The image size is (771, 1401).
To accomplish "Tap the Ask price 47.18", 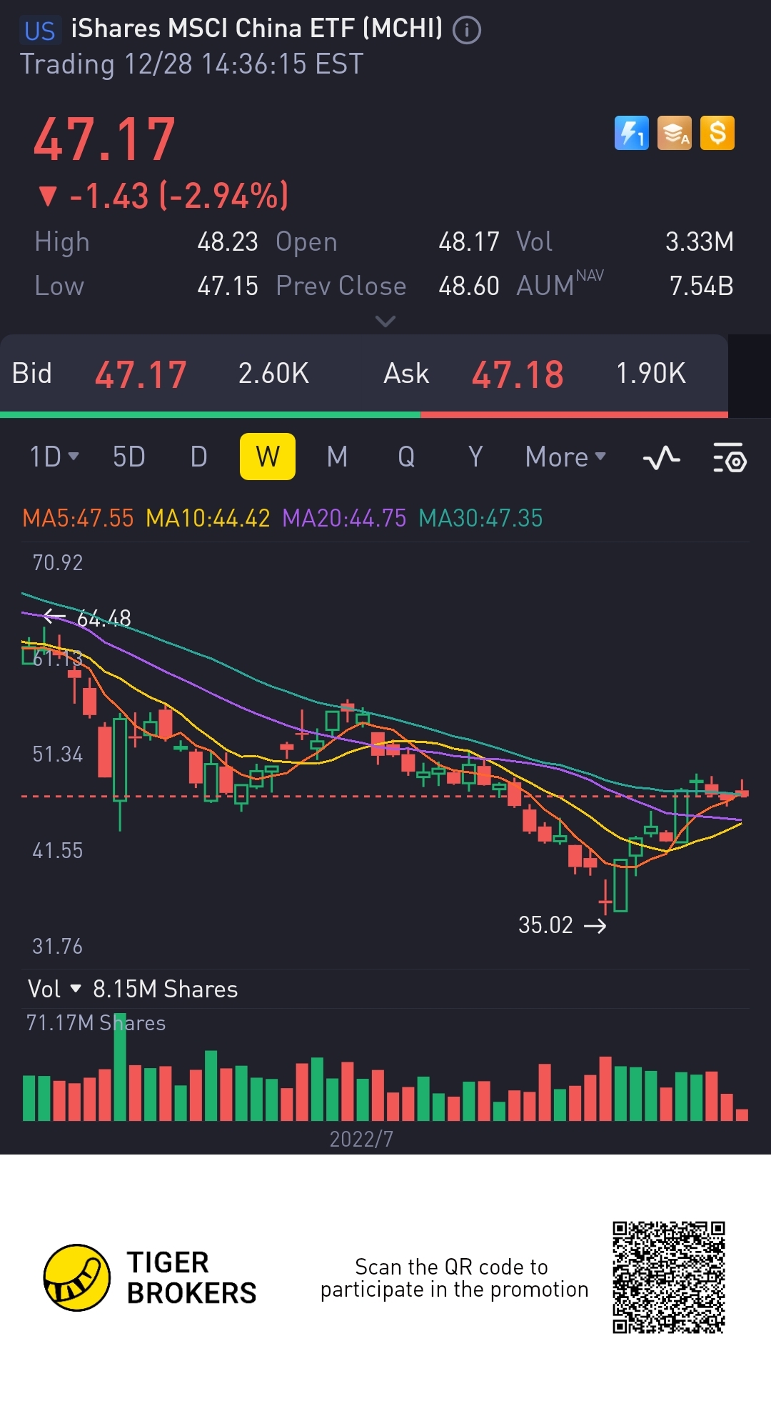I will tap(518, 374).
